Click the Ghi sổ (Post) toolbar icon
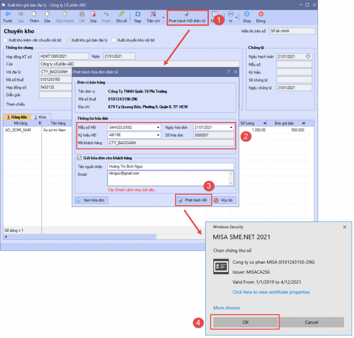The width and height of the screenshot is (354, 338). pyautogui.click(x=121, y=17)
